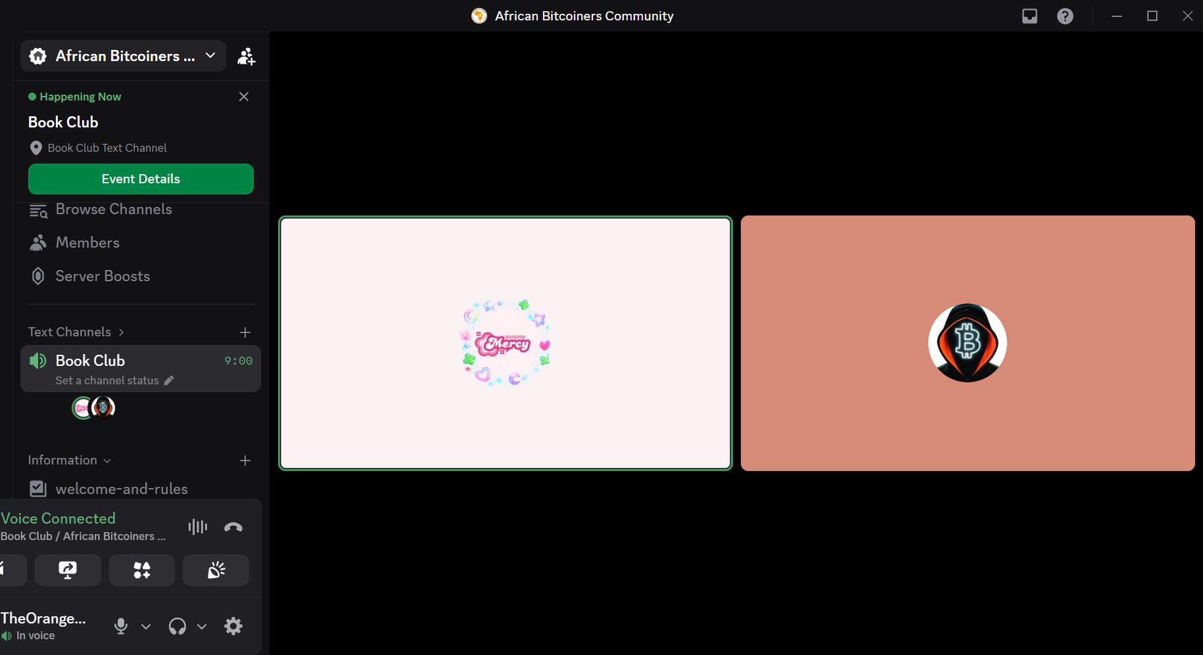The image size is (1203, 655).
Task: Open the soundboard
Action: pyautogui.click(x=216, y=570)
